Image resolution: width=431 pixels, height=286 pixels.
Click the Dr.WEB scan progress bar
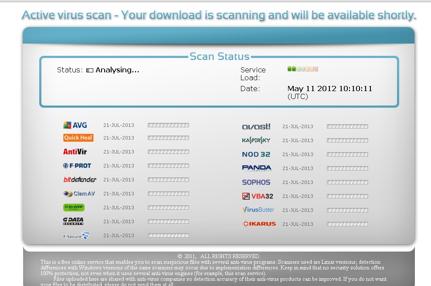168,208
